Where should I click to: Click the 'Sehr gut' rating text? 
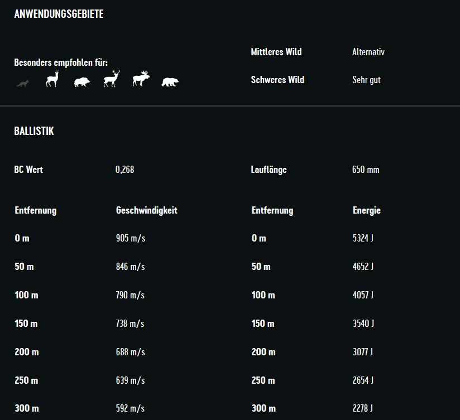click(x=366, y=80)
